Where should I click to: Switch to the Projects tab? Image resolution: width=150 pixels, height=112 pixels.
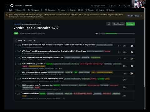[72, 10]
